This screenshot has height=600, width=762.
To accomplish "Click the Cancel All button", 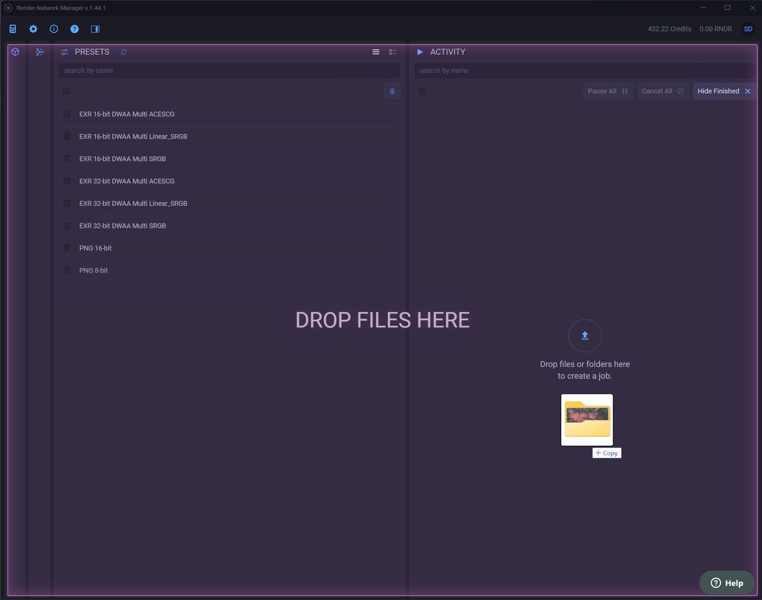I will (662, 91).
